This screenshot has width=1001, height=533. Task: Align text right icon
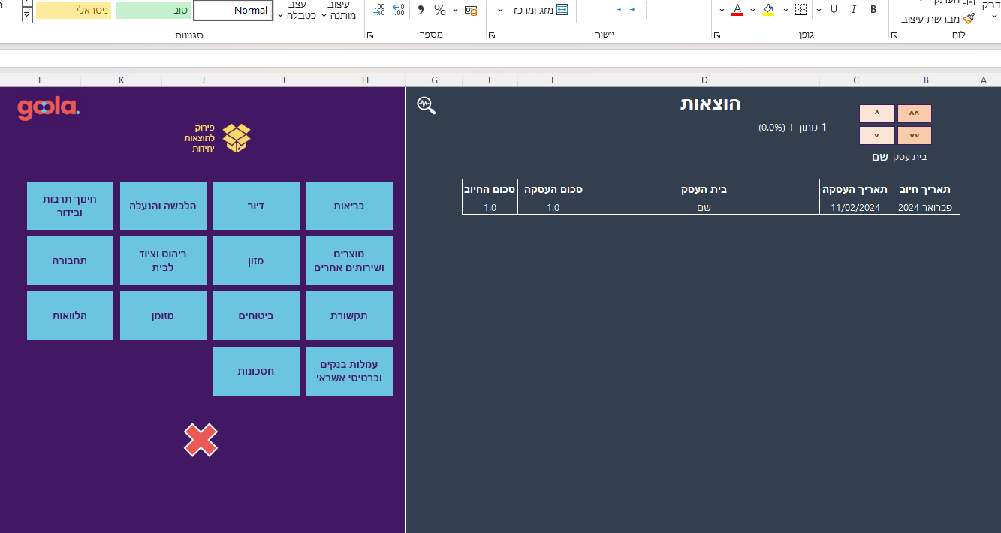click(696, 10)
